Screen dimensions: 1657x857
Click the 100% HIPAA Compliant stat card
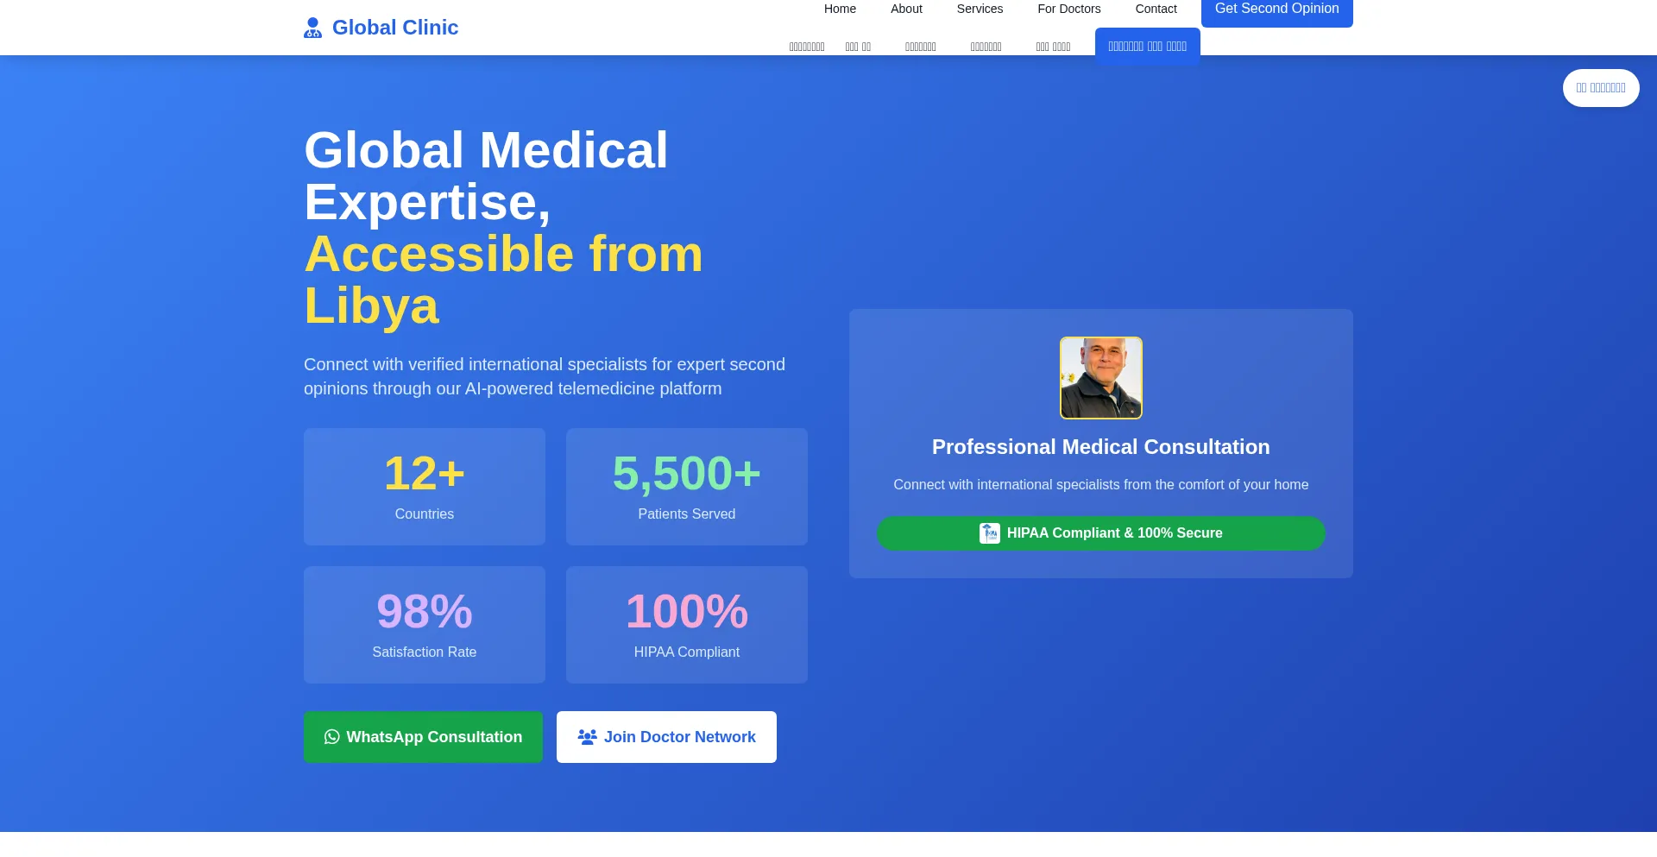(x=687, y=625)
